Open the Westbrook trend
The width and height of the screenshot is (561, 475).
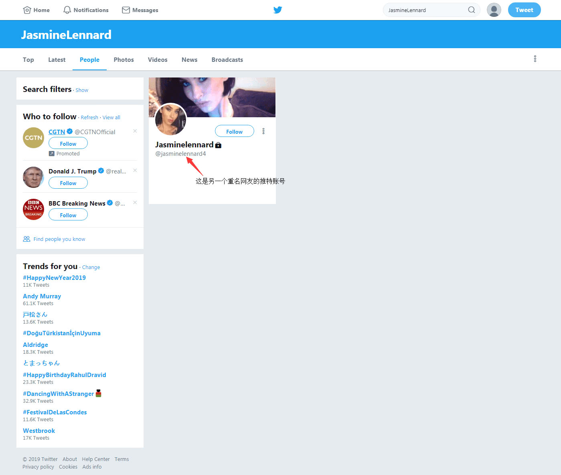[x=39, y=430]
